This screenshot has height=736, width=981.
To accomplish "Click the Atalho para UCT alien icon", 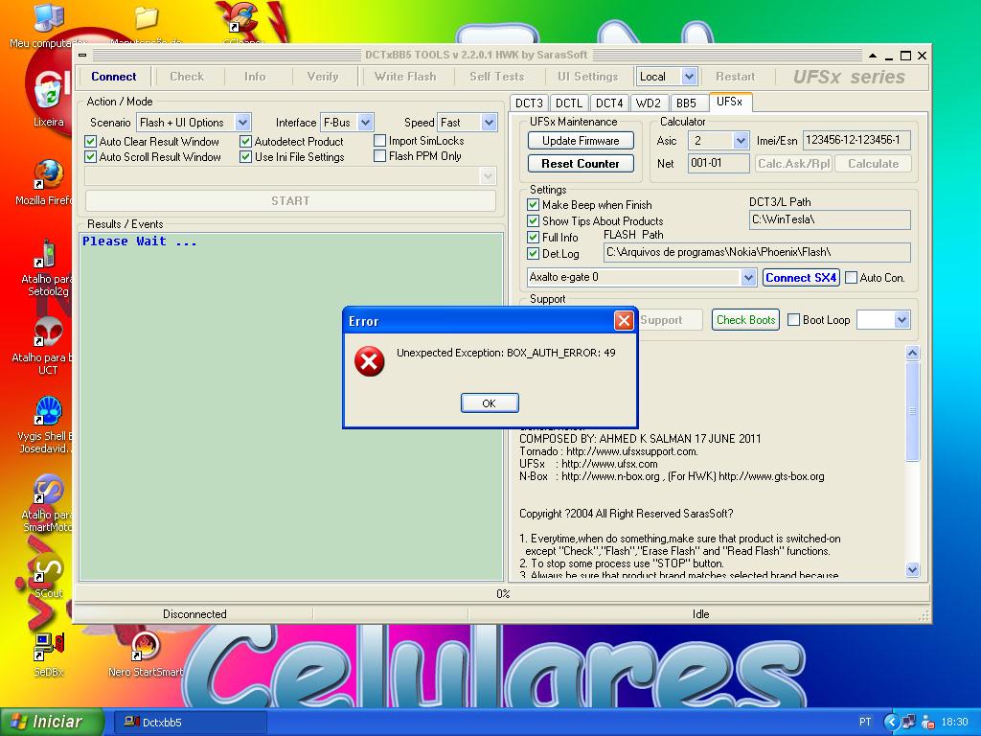I will [x=48, y=333].
